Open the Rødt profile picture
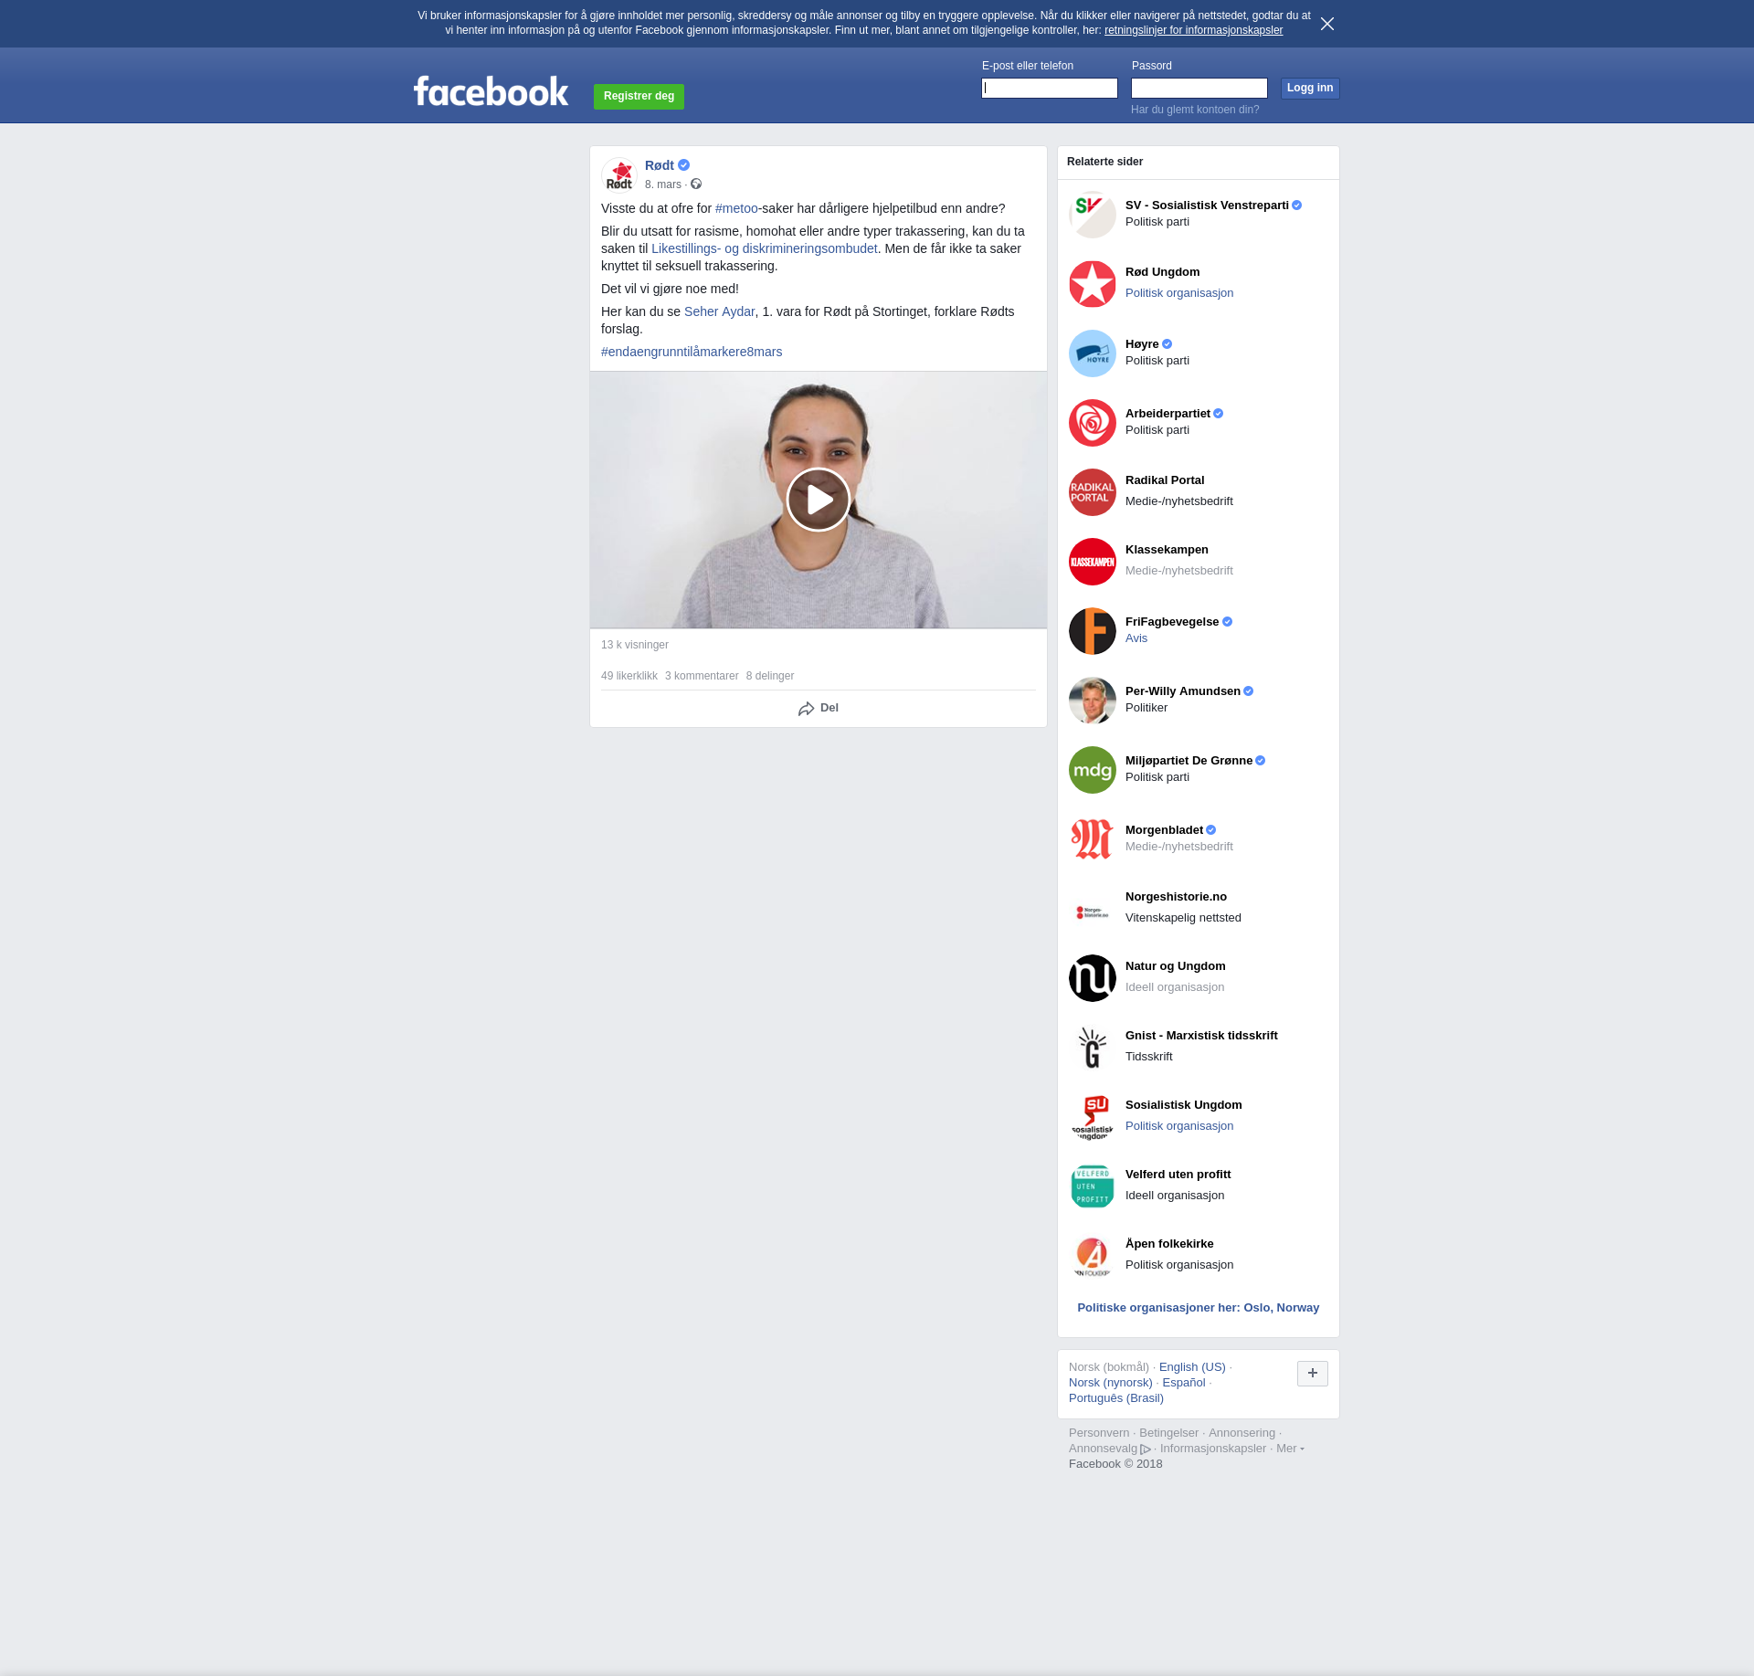Image resolution: width=1754 pixels, height=1676 pixels. click(x=619, y=174)
